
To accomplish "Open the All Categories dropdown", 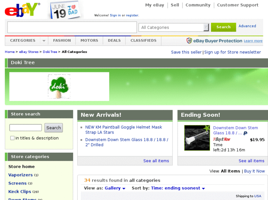I will (x=174, y=28).
